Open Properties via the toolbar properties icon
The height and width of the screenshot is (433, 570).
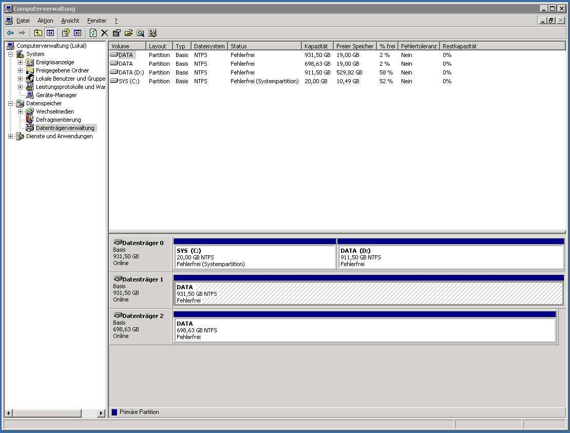click(117, 33)
